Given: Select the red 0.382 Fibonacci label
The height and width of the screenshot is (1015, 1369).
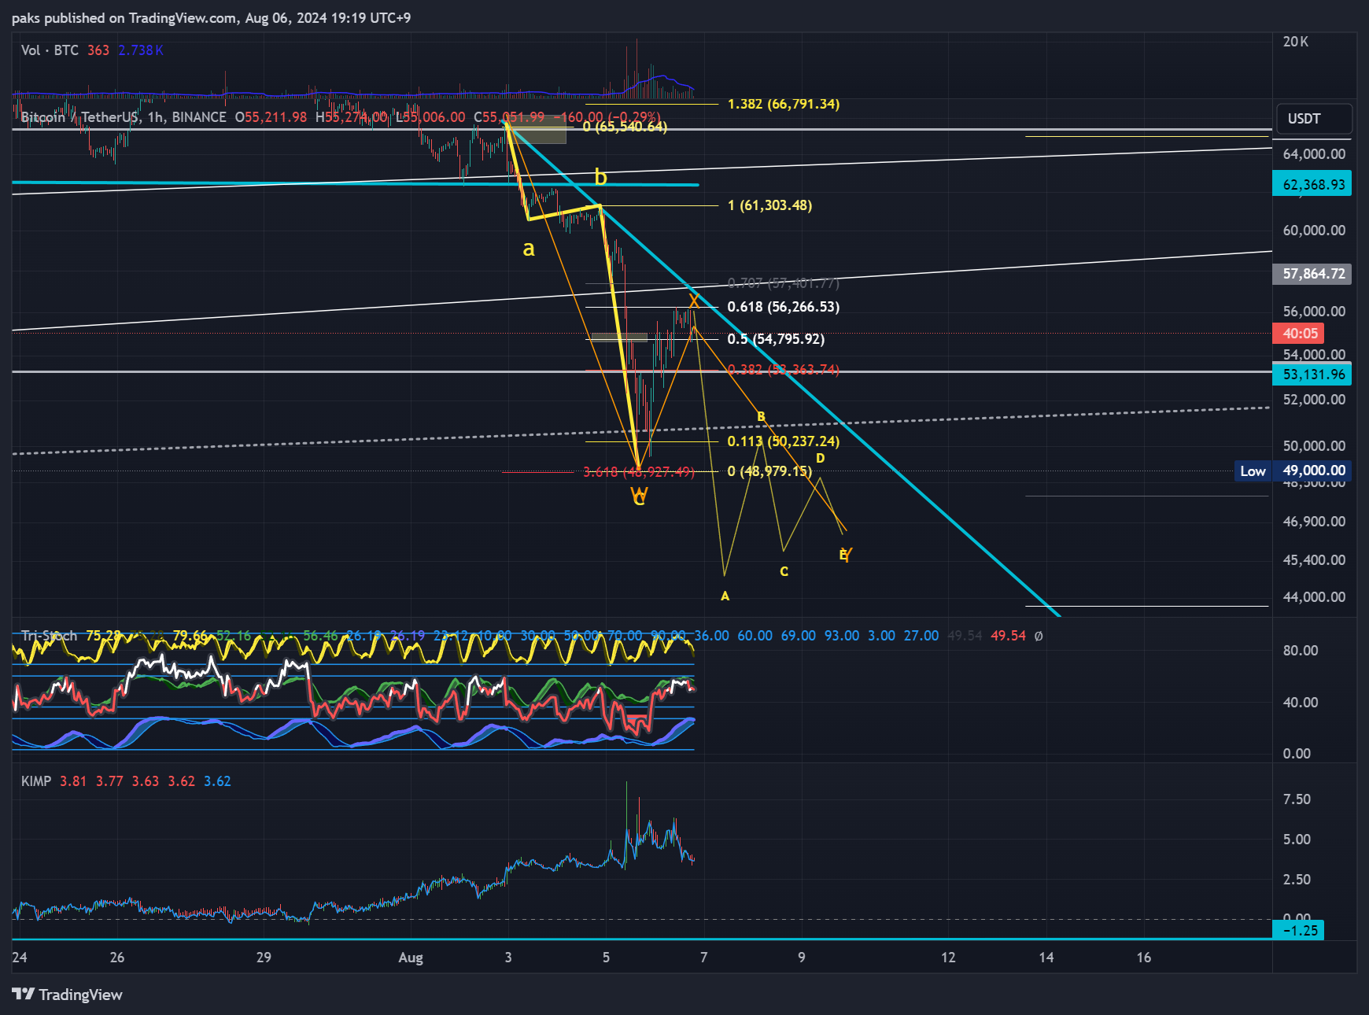Looking at the screenshot, I should (x=783, y=370).
